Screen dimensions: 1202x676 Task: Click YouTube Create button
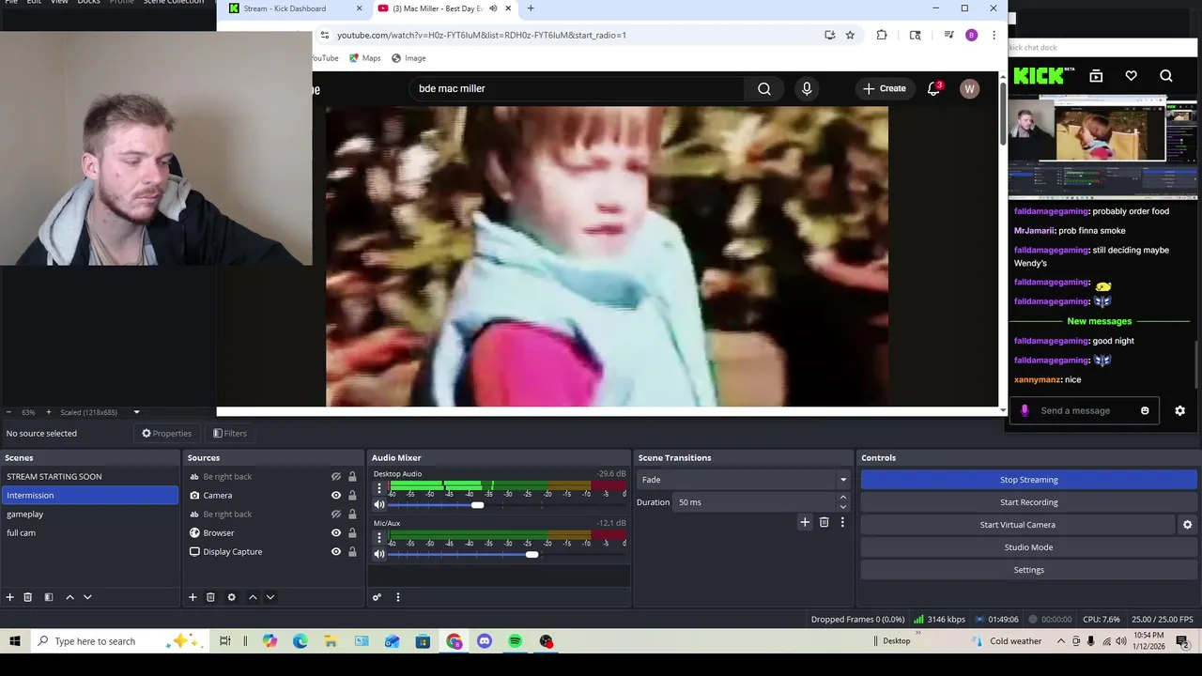point(885,88)
